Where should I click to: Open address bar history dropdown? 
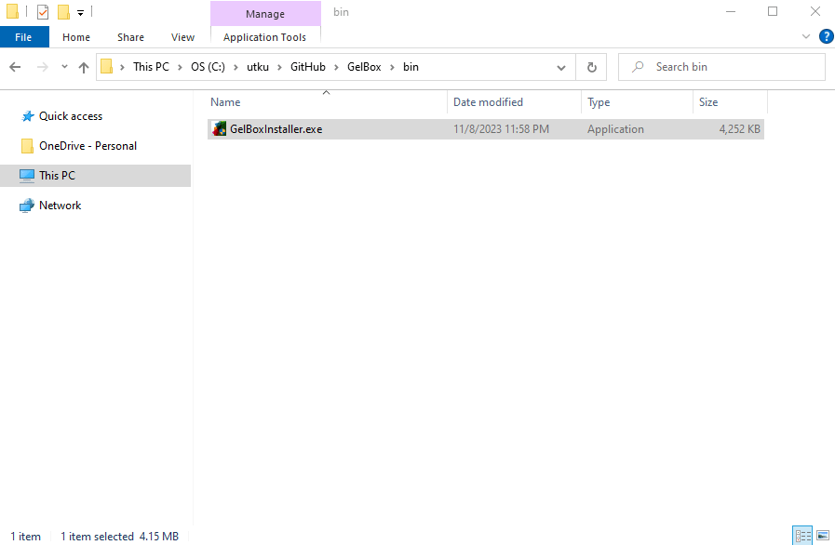[x=560, y=68]
